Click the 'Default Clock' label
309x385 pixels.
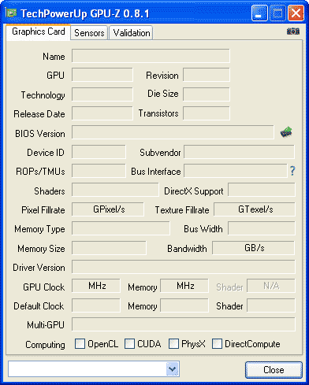pos(39,306)
